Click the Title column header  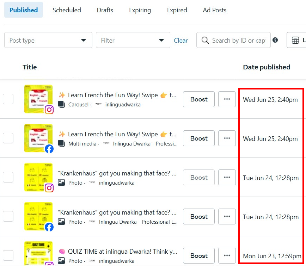[30, 67]
